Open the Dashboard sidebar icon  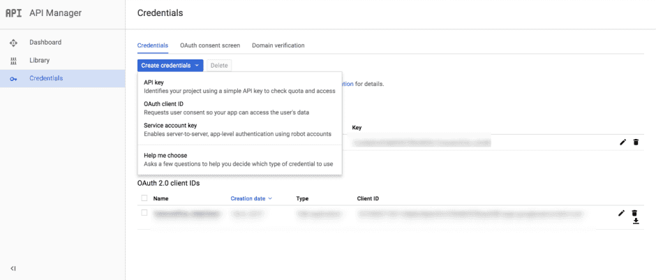tap(13, 43)
